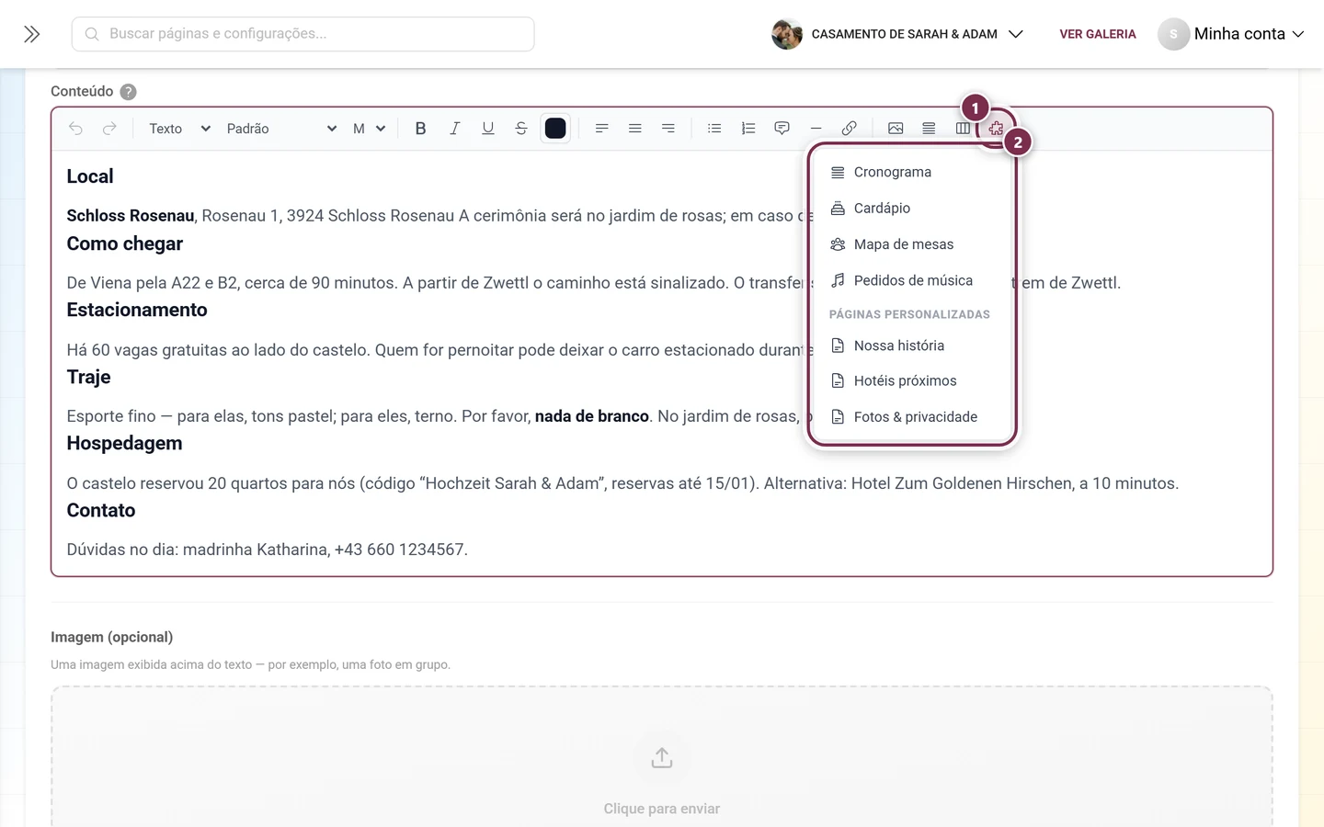Viewport: 1324px width, 827px height.
Task: Select the Hotéis próximos custom page
Action: pyautogui.click(x=912, y=380)
